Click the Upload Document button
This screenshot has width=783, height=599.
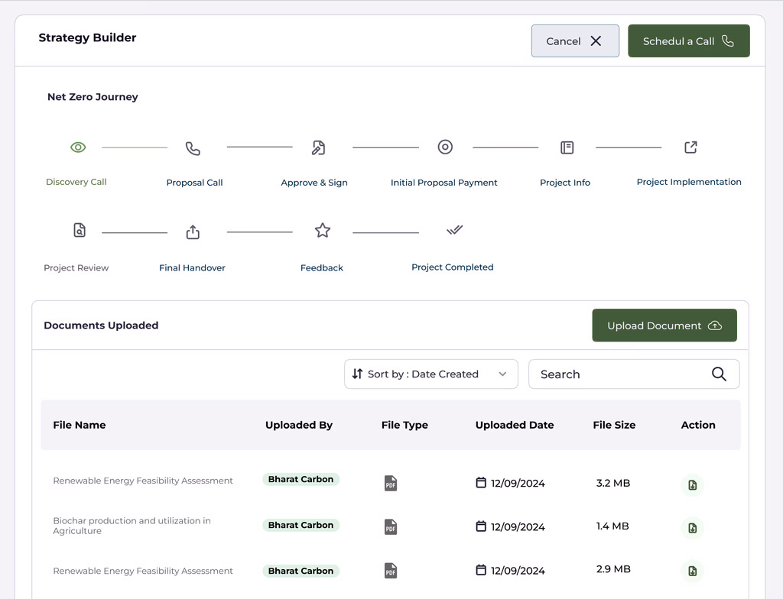pos(664,325)
